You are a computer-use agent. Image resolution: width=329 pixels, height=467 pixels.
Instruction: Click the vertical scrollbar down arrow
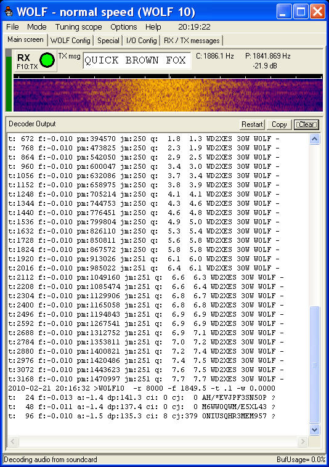point(315,429)
